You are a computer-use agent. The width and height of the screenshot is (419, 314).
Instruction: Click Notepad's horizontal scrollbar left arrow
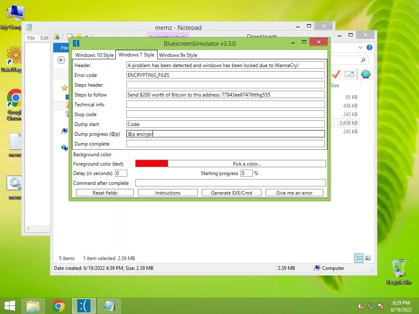[29, 228]
